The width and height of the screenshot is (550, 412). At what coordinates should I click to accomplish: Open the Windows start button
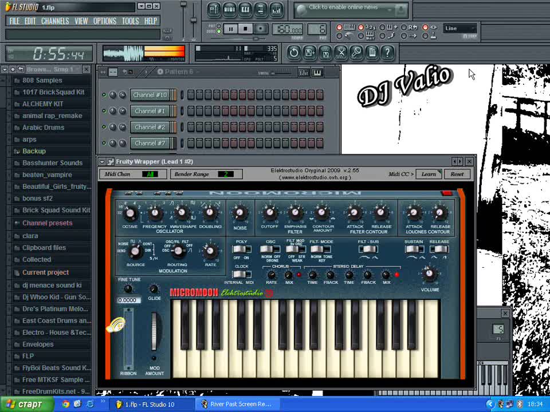27,405
